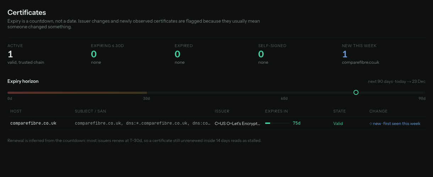Click the 'next 90 days · today → 23 Dec' label
The width and height of the screenshot is (433, 177).
click(397, 81)
